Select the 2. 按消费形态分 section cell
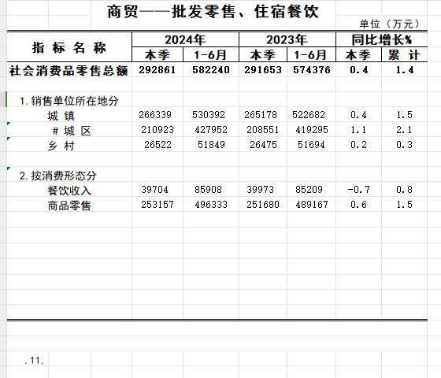The width and height of the screenshot is (441, 378). (x=58, y=176)
